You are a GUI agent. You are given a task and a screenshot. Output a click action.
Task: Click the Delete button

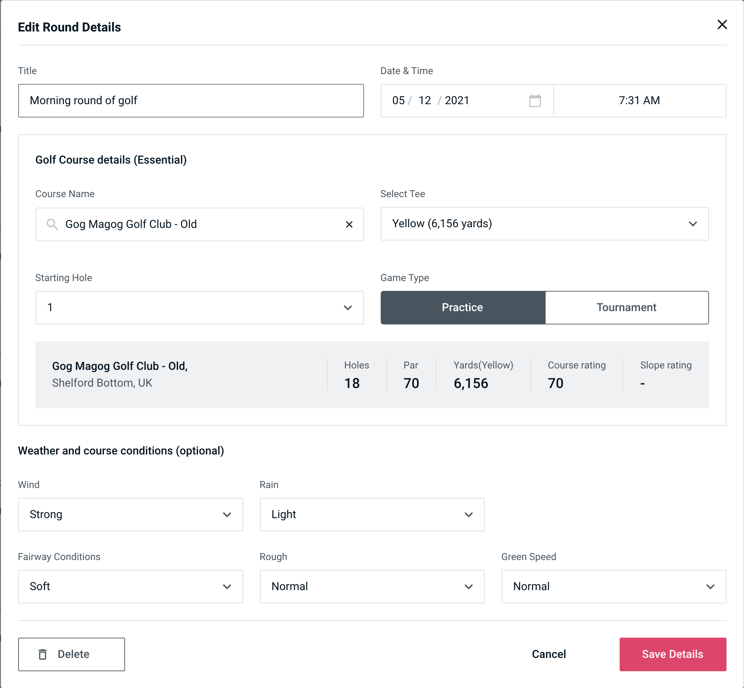[x=72, y=653]
